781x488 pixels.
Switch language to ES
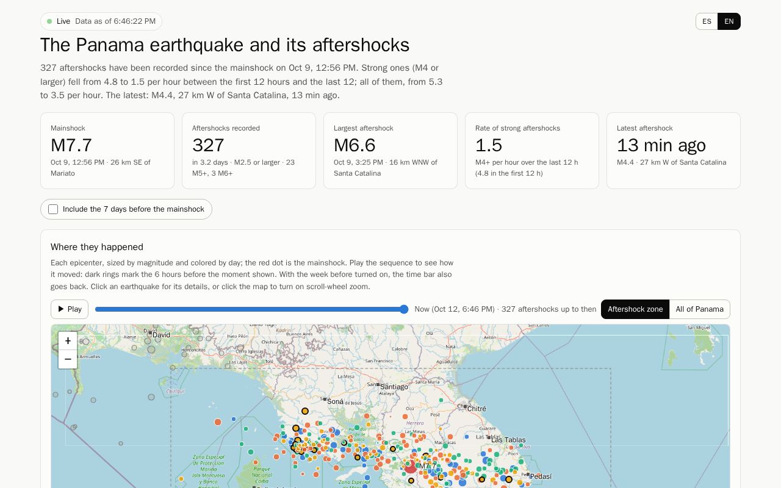(x=707, y=21)
